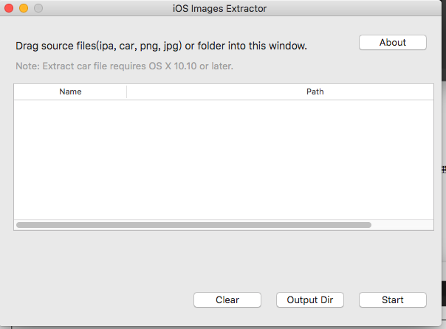446x329 pixels.
Task: Sort table by Path column header
Action: pos(280,91)
